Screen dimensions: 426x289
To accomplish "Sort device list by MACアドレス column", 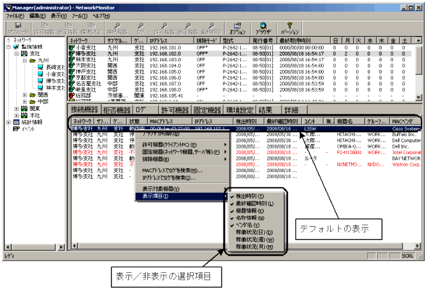I will [170, 121].
